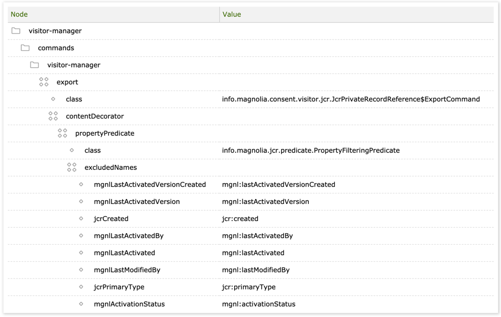
Task: Sort by the Node column header
Action: (x=19, y=14)
